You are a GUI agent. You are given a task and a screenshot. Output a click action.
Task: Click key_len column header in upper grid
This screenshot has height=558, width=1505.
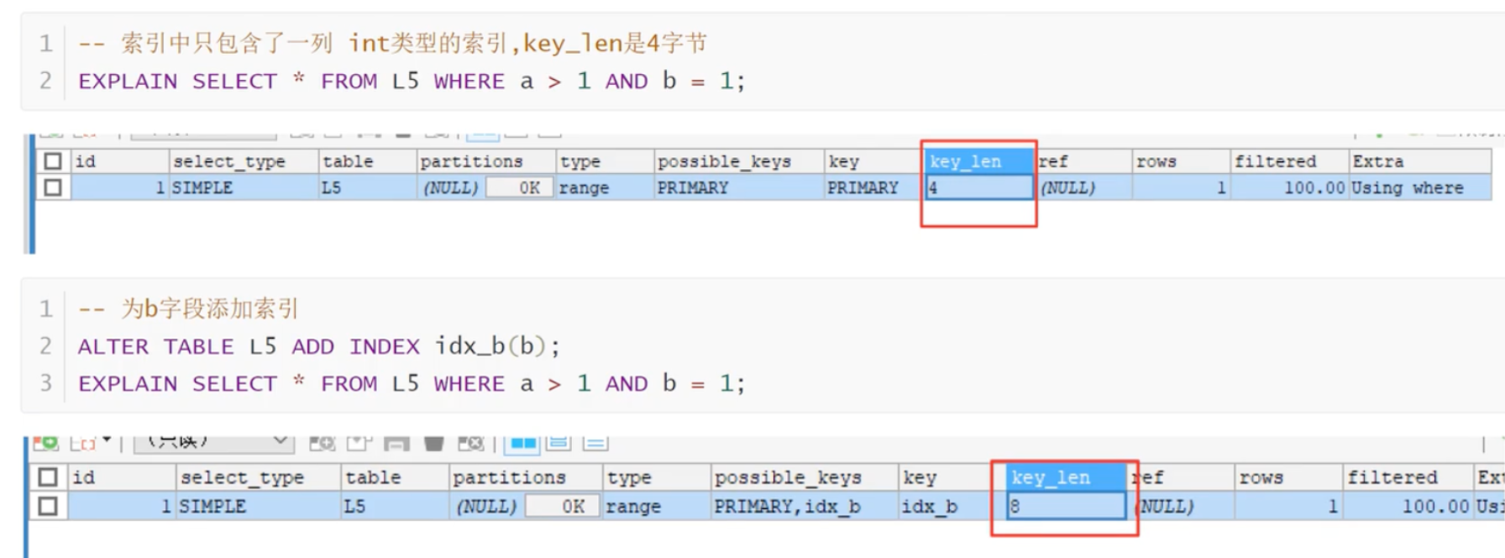pos(979,161)
